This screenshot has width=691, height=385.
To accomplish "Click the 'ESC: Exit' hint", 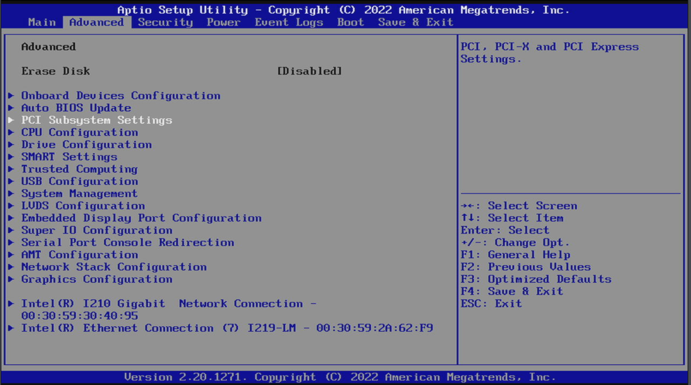I will (491, 304).
